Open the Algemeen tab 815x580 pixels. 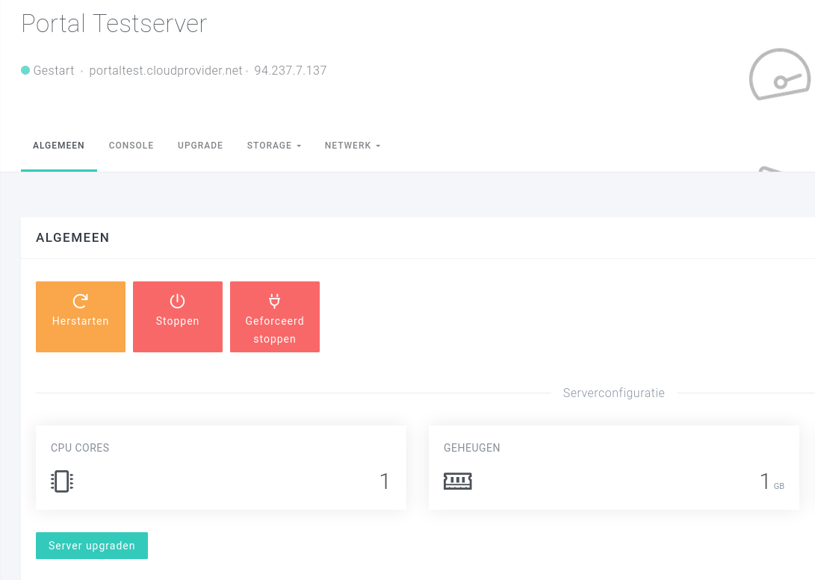59,146
